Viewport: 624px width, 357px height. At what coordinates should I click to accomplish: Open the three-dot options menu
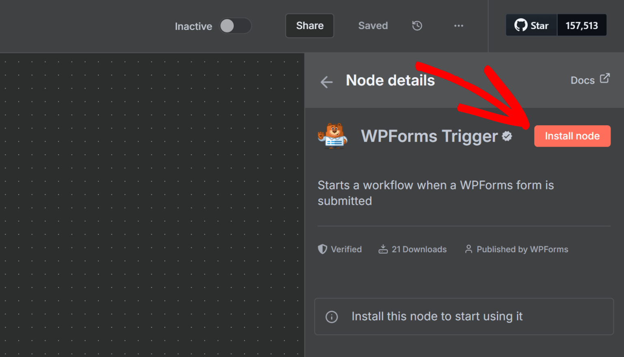pos(458,26)
